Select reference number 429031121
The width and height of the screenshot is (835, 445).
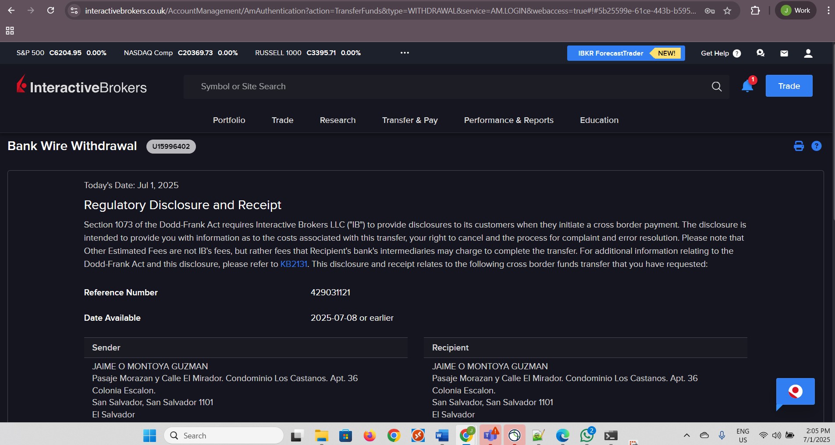330,293
